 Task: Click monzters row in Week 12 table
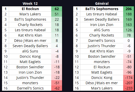(x=32, y=83)
